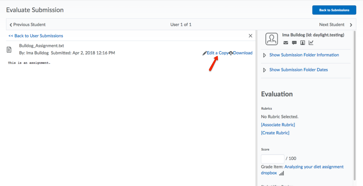Click Associate Rubric link
Viewport: 363px width, 186px height.
(278, 125)
